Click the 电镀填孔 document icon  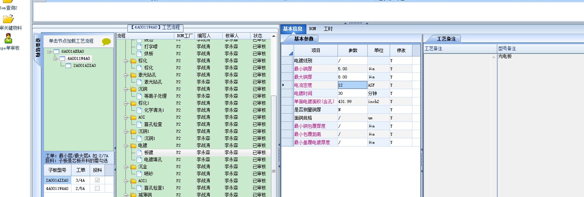click(140, 160)
